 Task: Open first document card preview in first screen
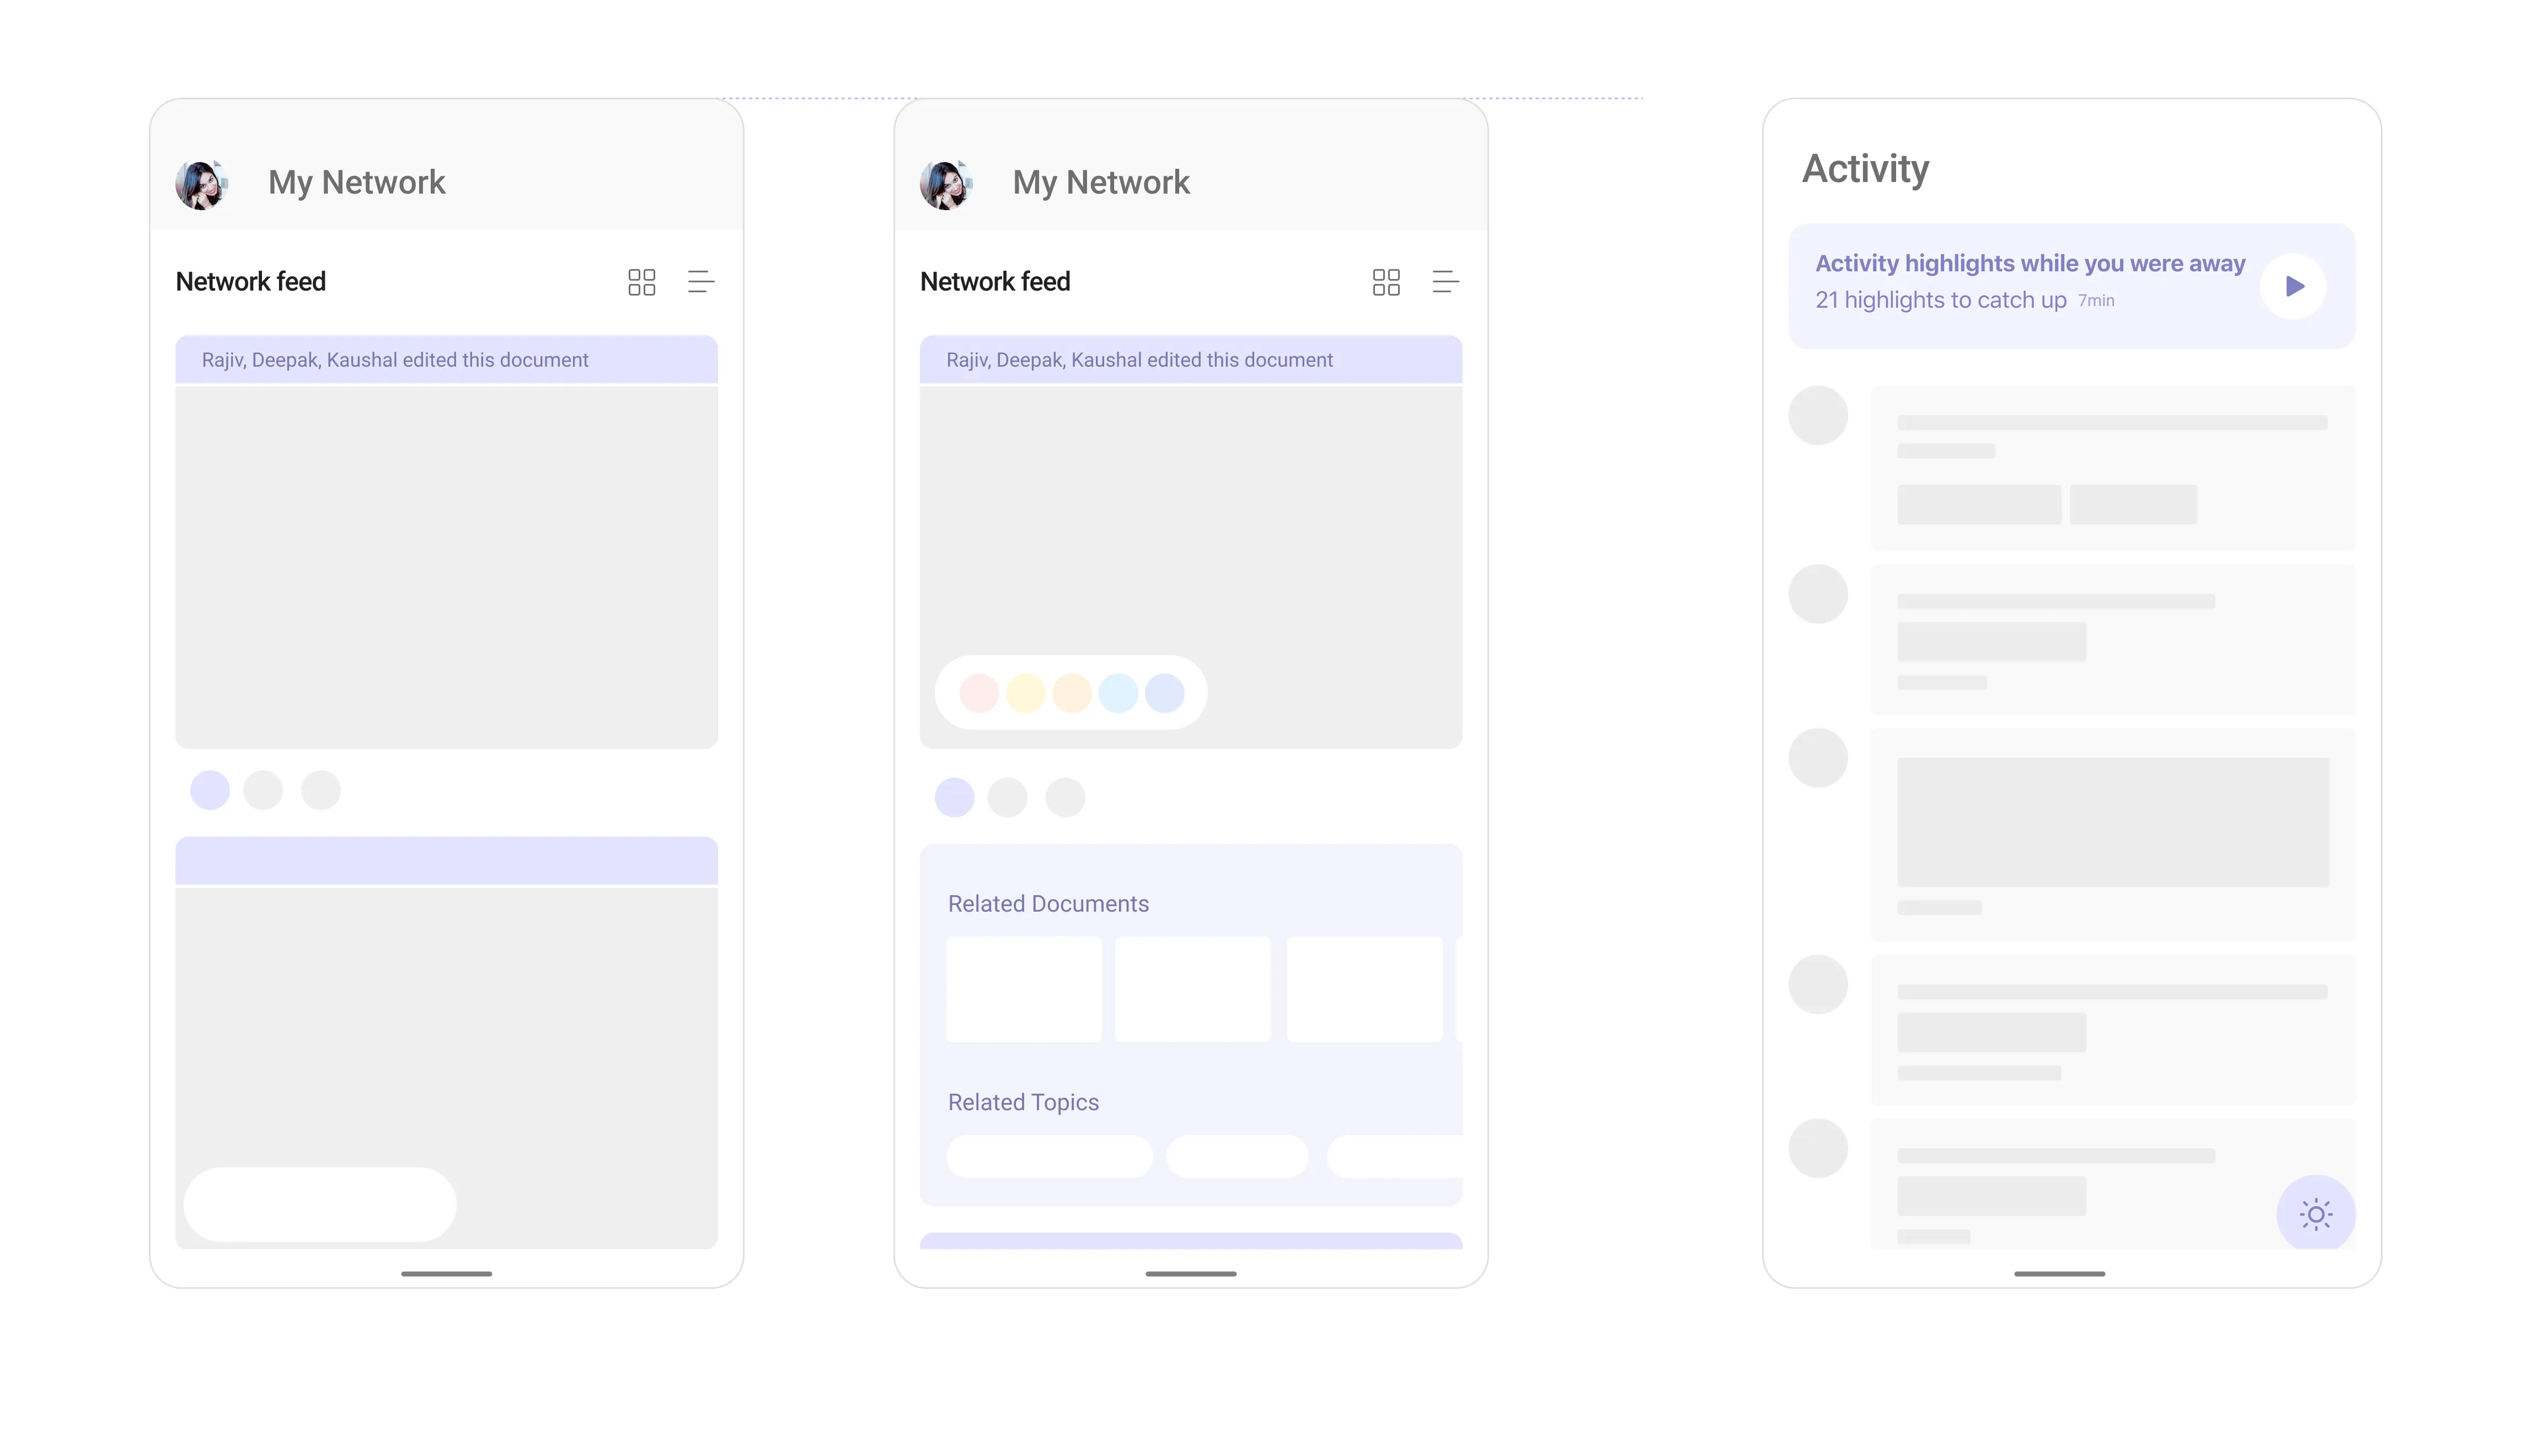[x=447, y=567]
